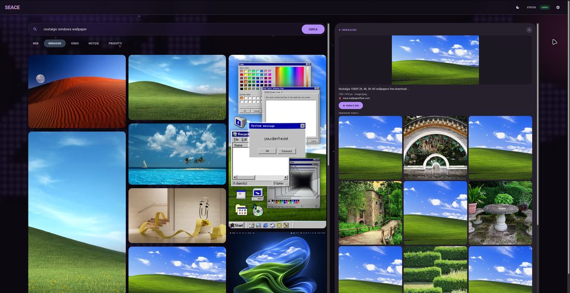
Task: Select the stone garden table similar image
Action: [x=500, y=213]
